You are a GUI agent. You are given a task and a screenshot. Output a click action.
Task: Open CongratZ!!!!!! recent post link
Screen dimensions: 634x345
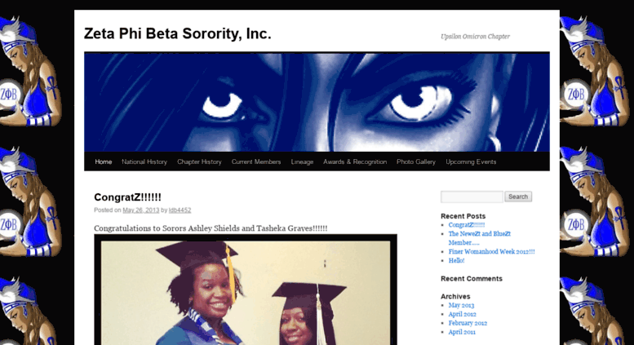tap(467, 224)
